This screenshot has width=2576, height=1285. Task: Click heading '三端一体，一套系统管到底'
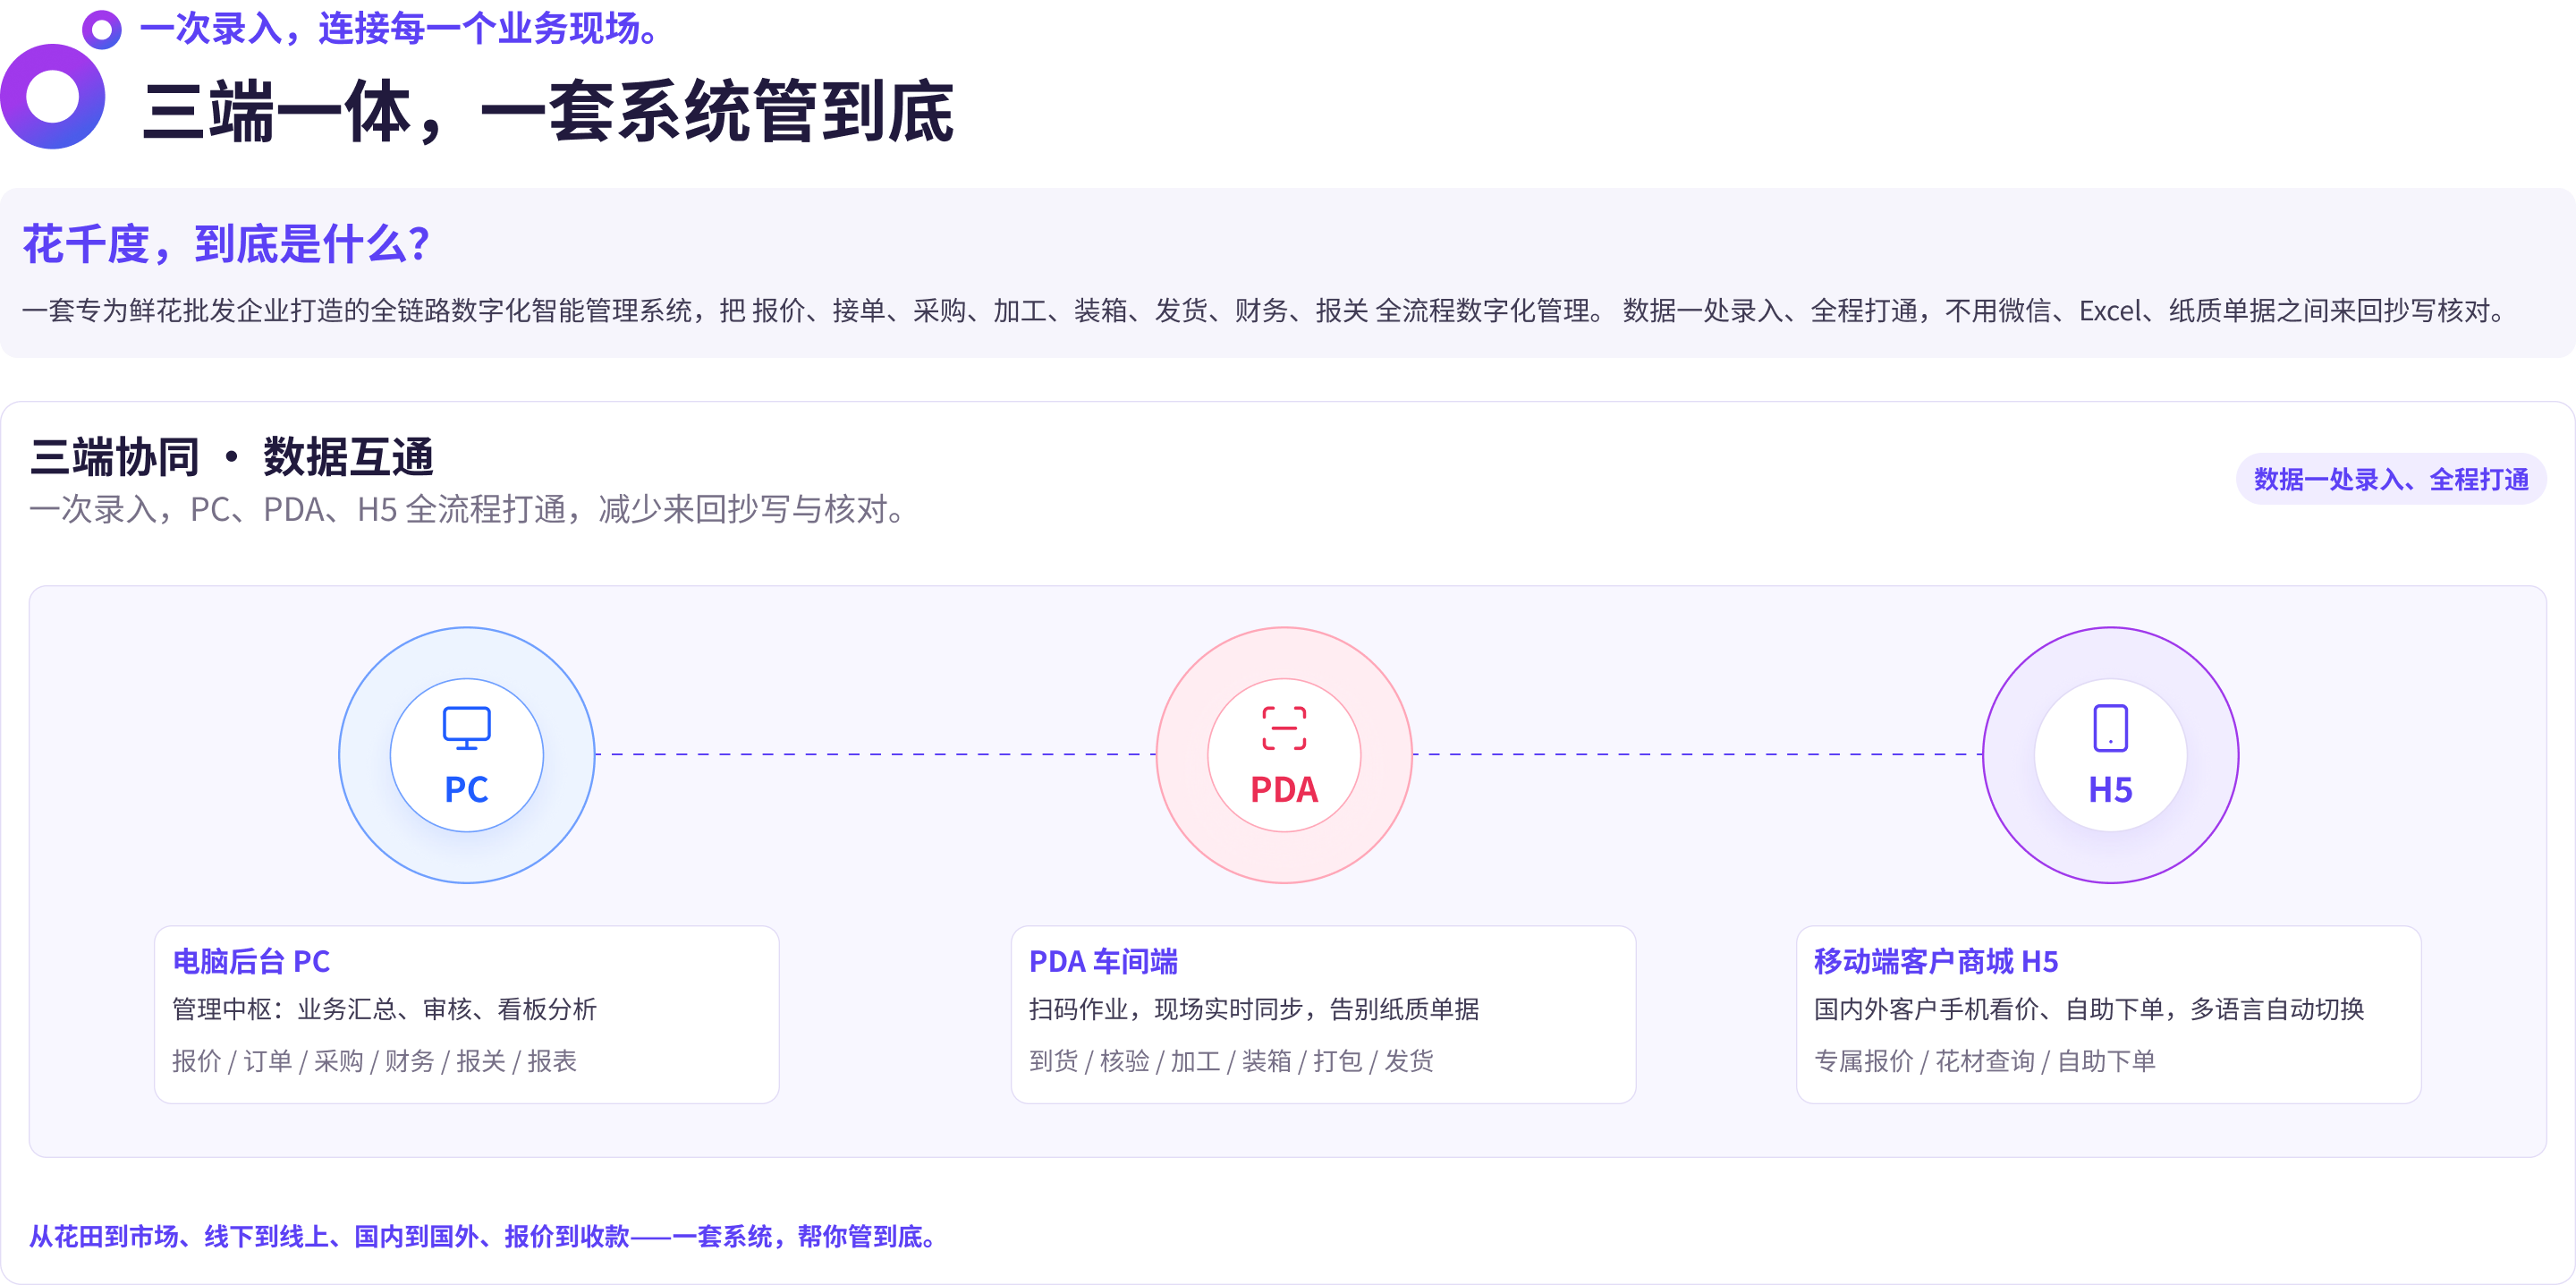point(548,111)
